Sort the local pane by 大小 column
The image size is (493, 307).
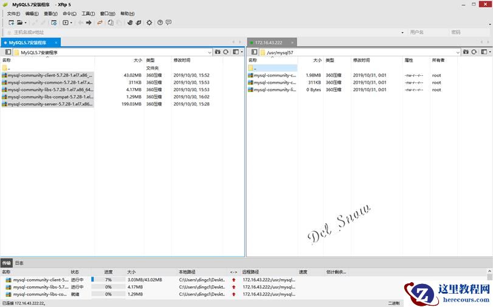point(138,60)
